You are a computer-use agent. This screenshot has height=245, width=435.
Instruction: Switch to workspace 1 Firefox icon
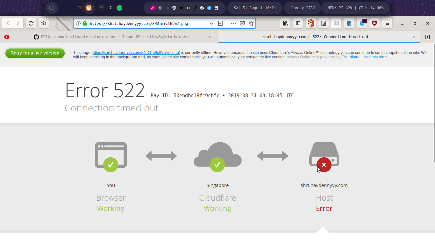[89, 8]
